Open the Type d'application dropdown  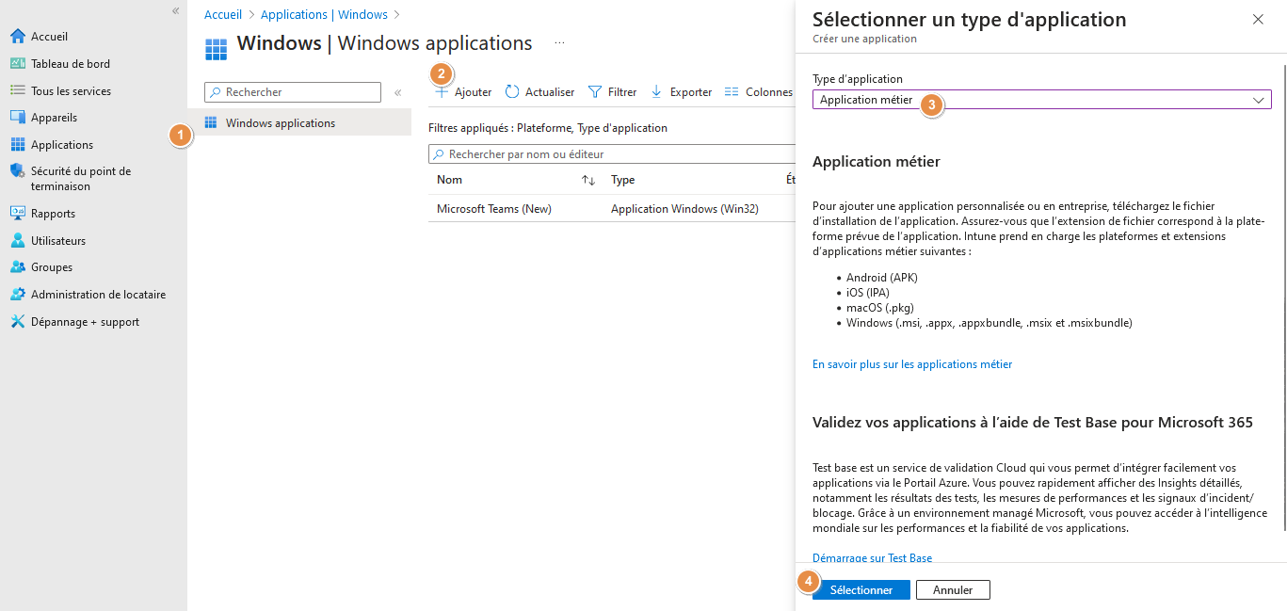click(x=1041, y=100)
